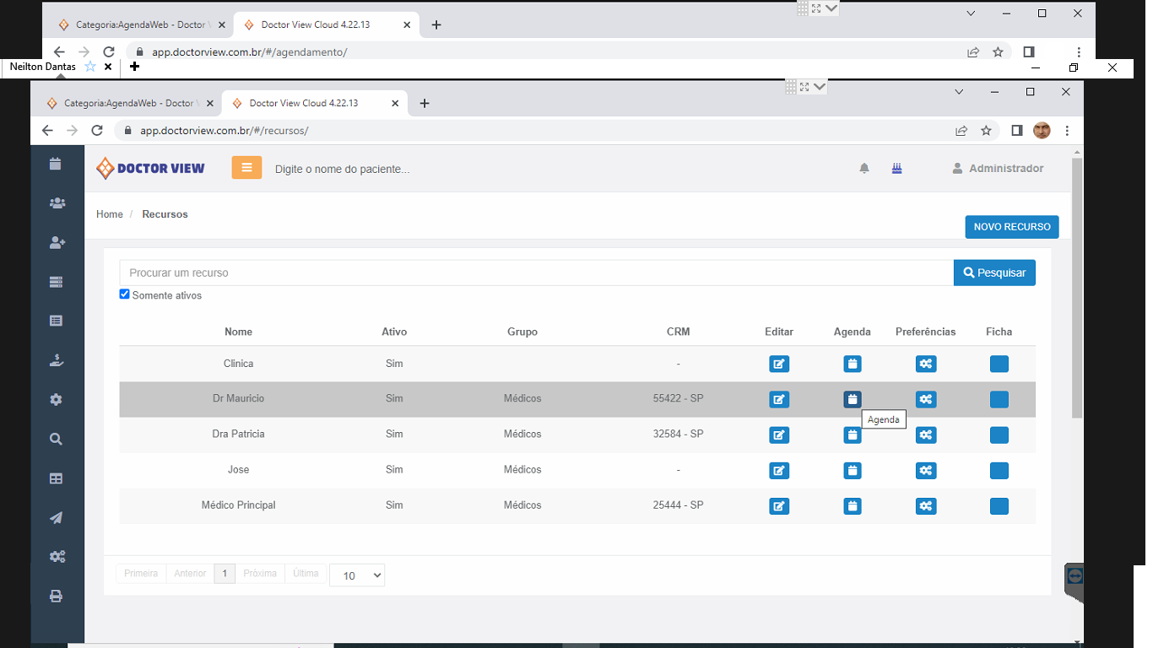Switch to the Categoria:AgendaWeb browser tab
The height and width of the screenshot is (648, 1153).
[127, 103]
